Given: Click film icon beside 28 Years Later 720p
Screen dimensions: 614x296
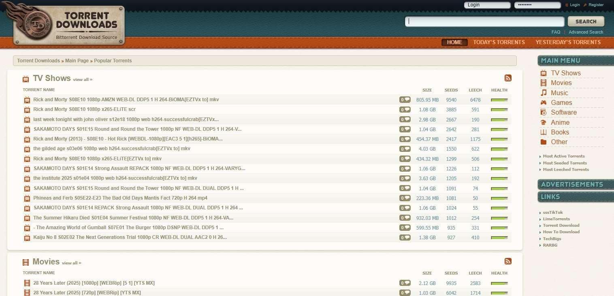Looking at the screenshot, I should pyautogui.click(x=27, y=293).
